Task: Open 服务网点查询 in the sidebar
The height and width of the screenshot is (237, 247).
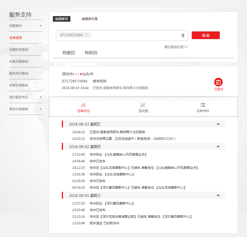Action: pos(19,73)
